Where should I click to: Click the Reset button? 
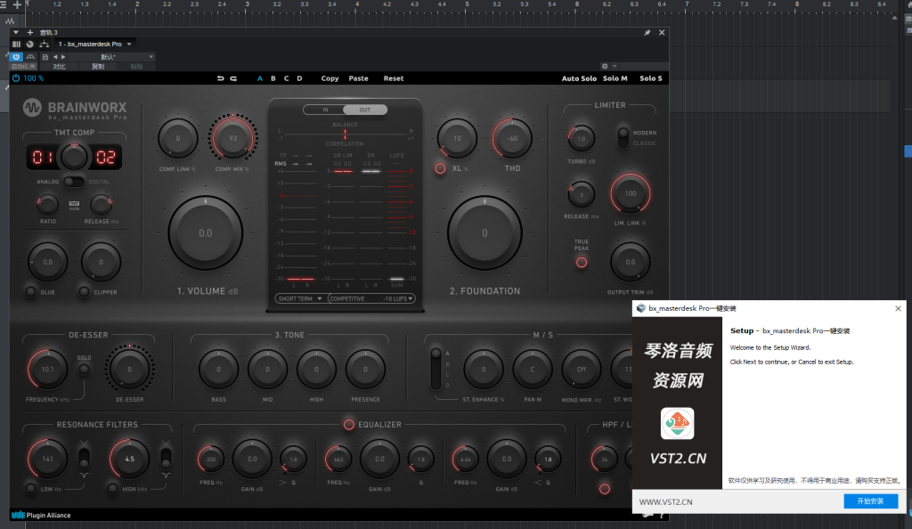(x=393, y=78)
